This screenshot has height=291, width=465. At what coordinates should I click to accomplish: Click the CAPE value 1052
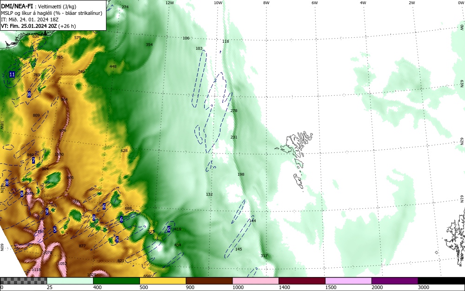coord(62,264)
